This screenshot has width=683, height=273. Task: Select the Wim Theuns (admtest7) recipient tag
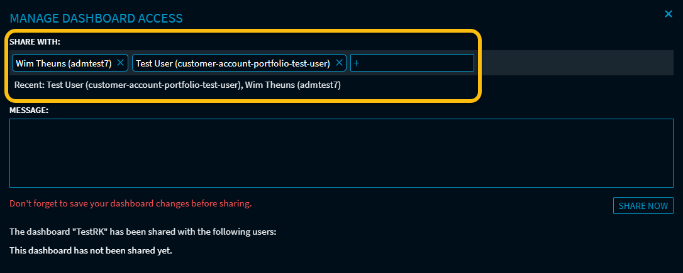coord(63,63)
